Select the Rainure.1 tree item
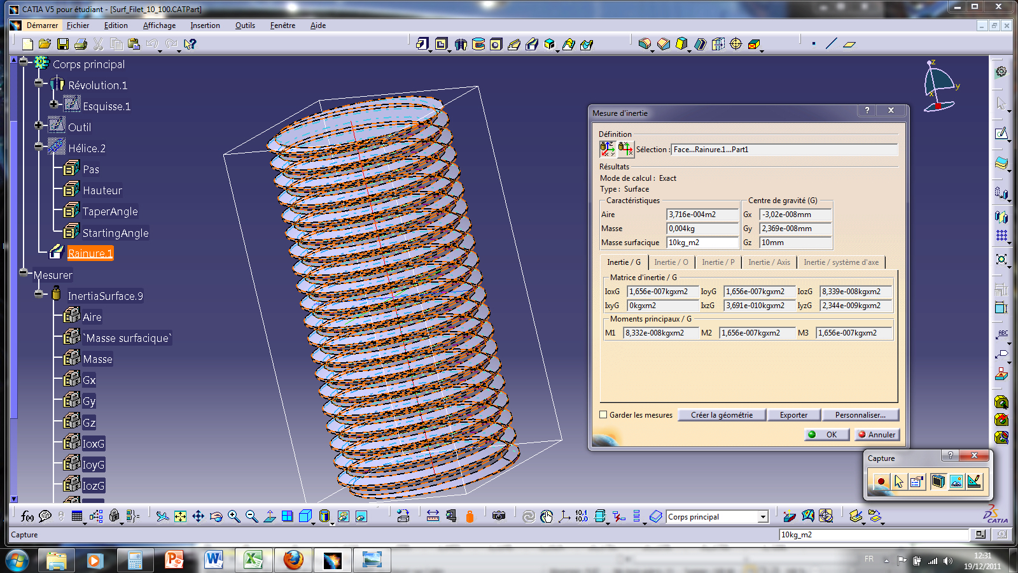 pos(90,253)
